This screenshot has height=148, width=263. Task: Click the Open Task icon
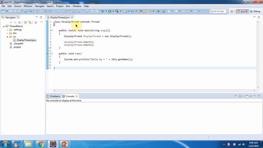[145, 11]
